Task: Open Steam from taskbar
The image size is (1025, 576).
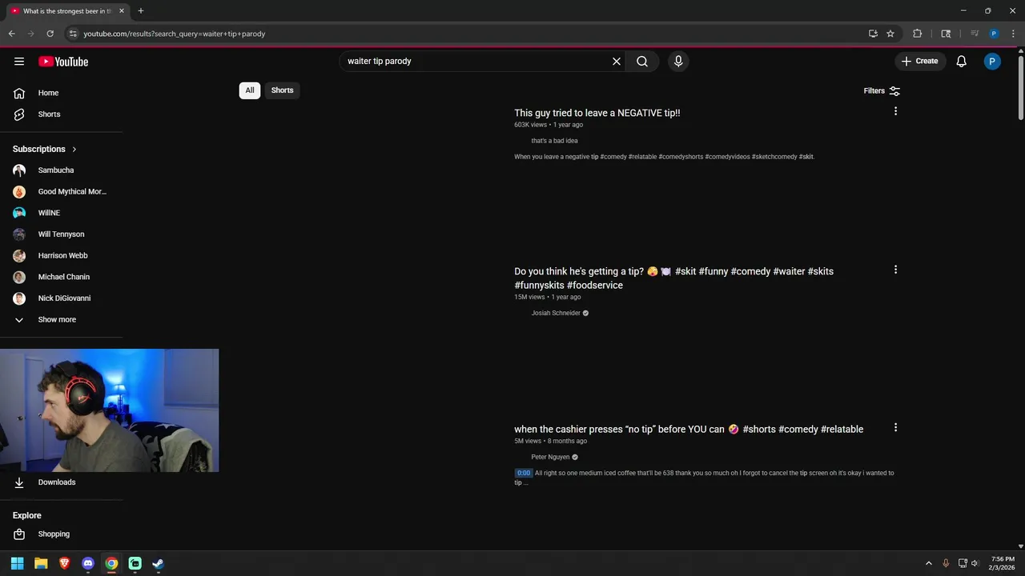Action: pos(159,563)
